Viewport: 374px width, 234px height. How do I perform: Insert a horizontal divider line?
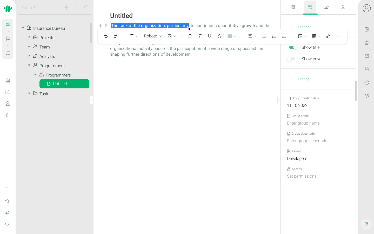(x=338, y=36)
